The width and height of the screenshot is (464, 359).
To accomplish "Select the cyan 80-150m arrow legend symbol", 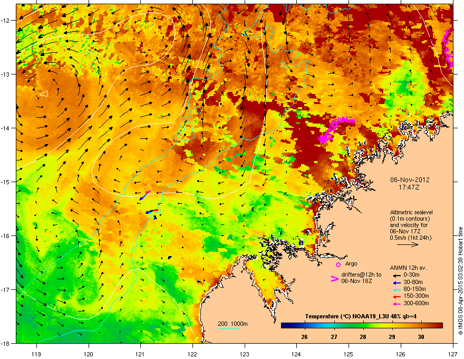I will click(397, 290).
